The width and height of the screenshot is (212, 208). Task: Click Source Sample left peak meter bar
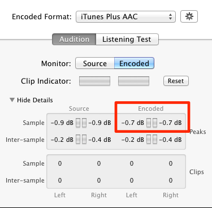point(78,123)
